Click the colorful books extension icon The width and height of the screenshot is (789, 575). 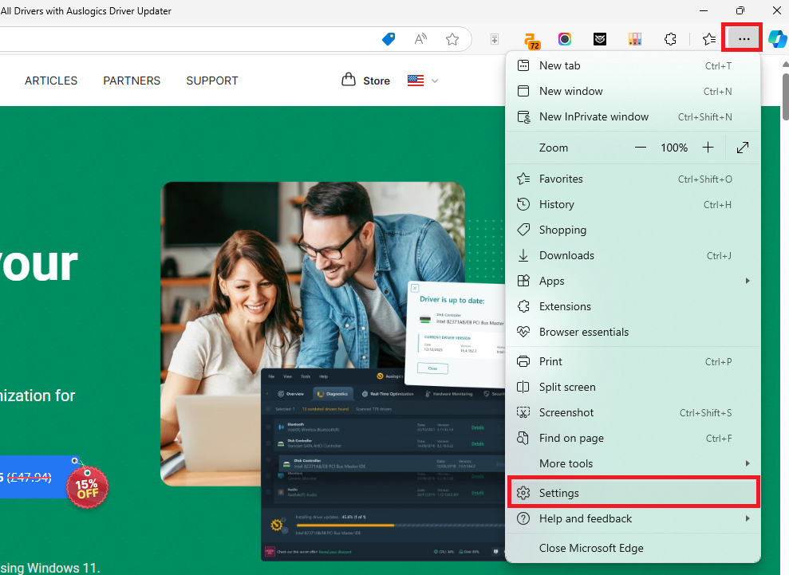(x=635, y=39)
